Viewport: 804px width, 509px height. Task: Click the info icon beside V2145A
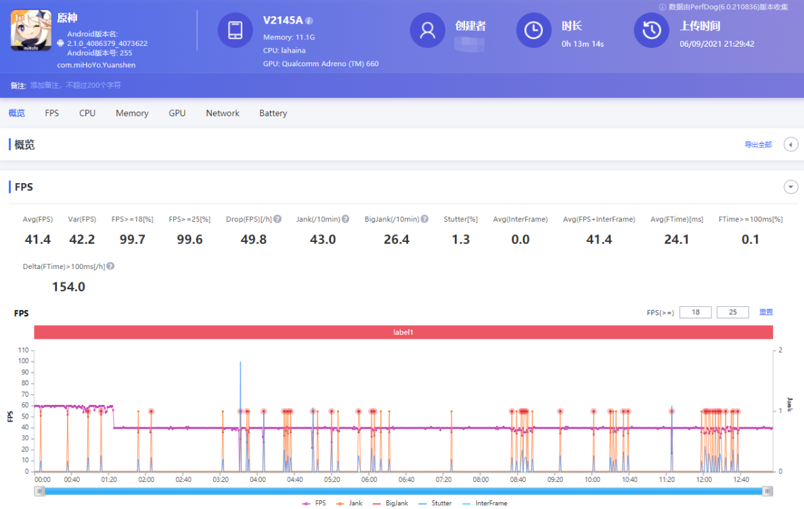(x=309, y=21)
